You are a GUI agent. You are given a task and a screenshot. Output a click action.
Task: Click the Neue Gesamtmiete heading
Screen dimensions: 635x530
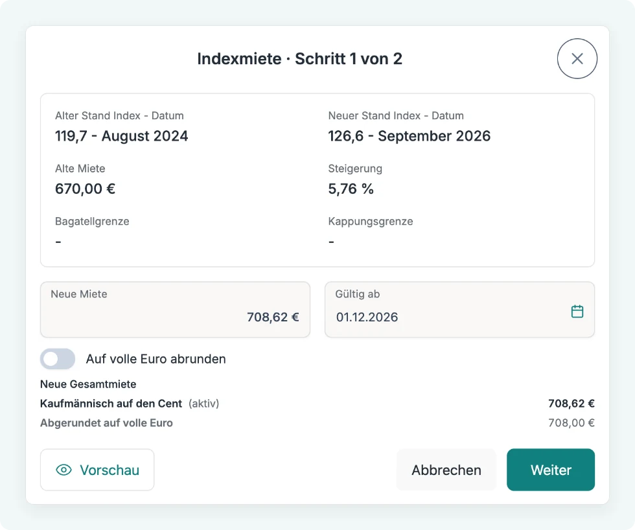tap(88, 384)
